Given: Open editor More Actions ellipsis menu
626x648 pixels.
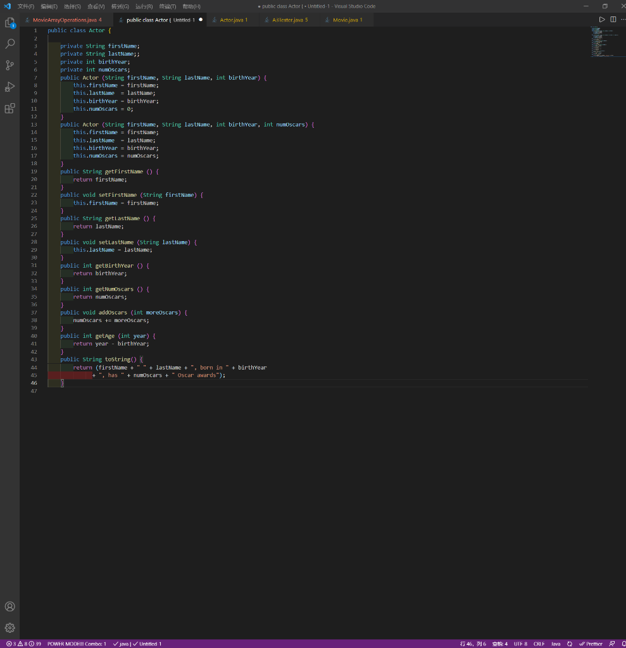Looking at the screenshot, I should [x=622, y=20].
